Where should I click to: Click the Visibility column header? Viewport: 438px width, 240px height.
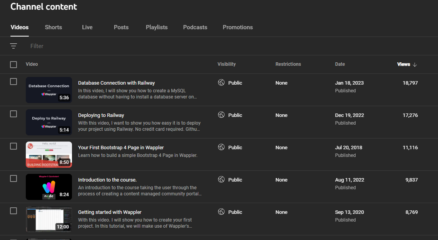pyautogui.click(x=227, y=64)
